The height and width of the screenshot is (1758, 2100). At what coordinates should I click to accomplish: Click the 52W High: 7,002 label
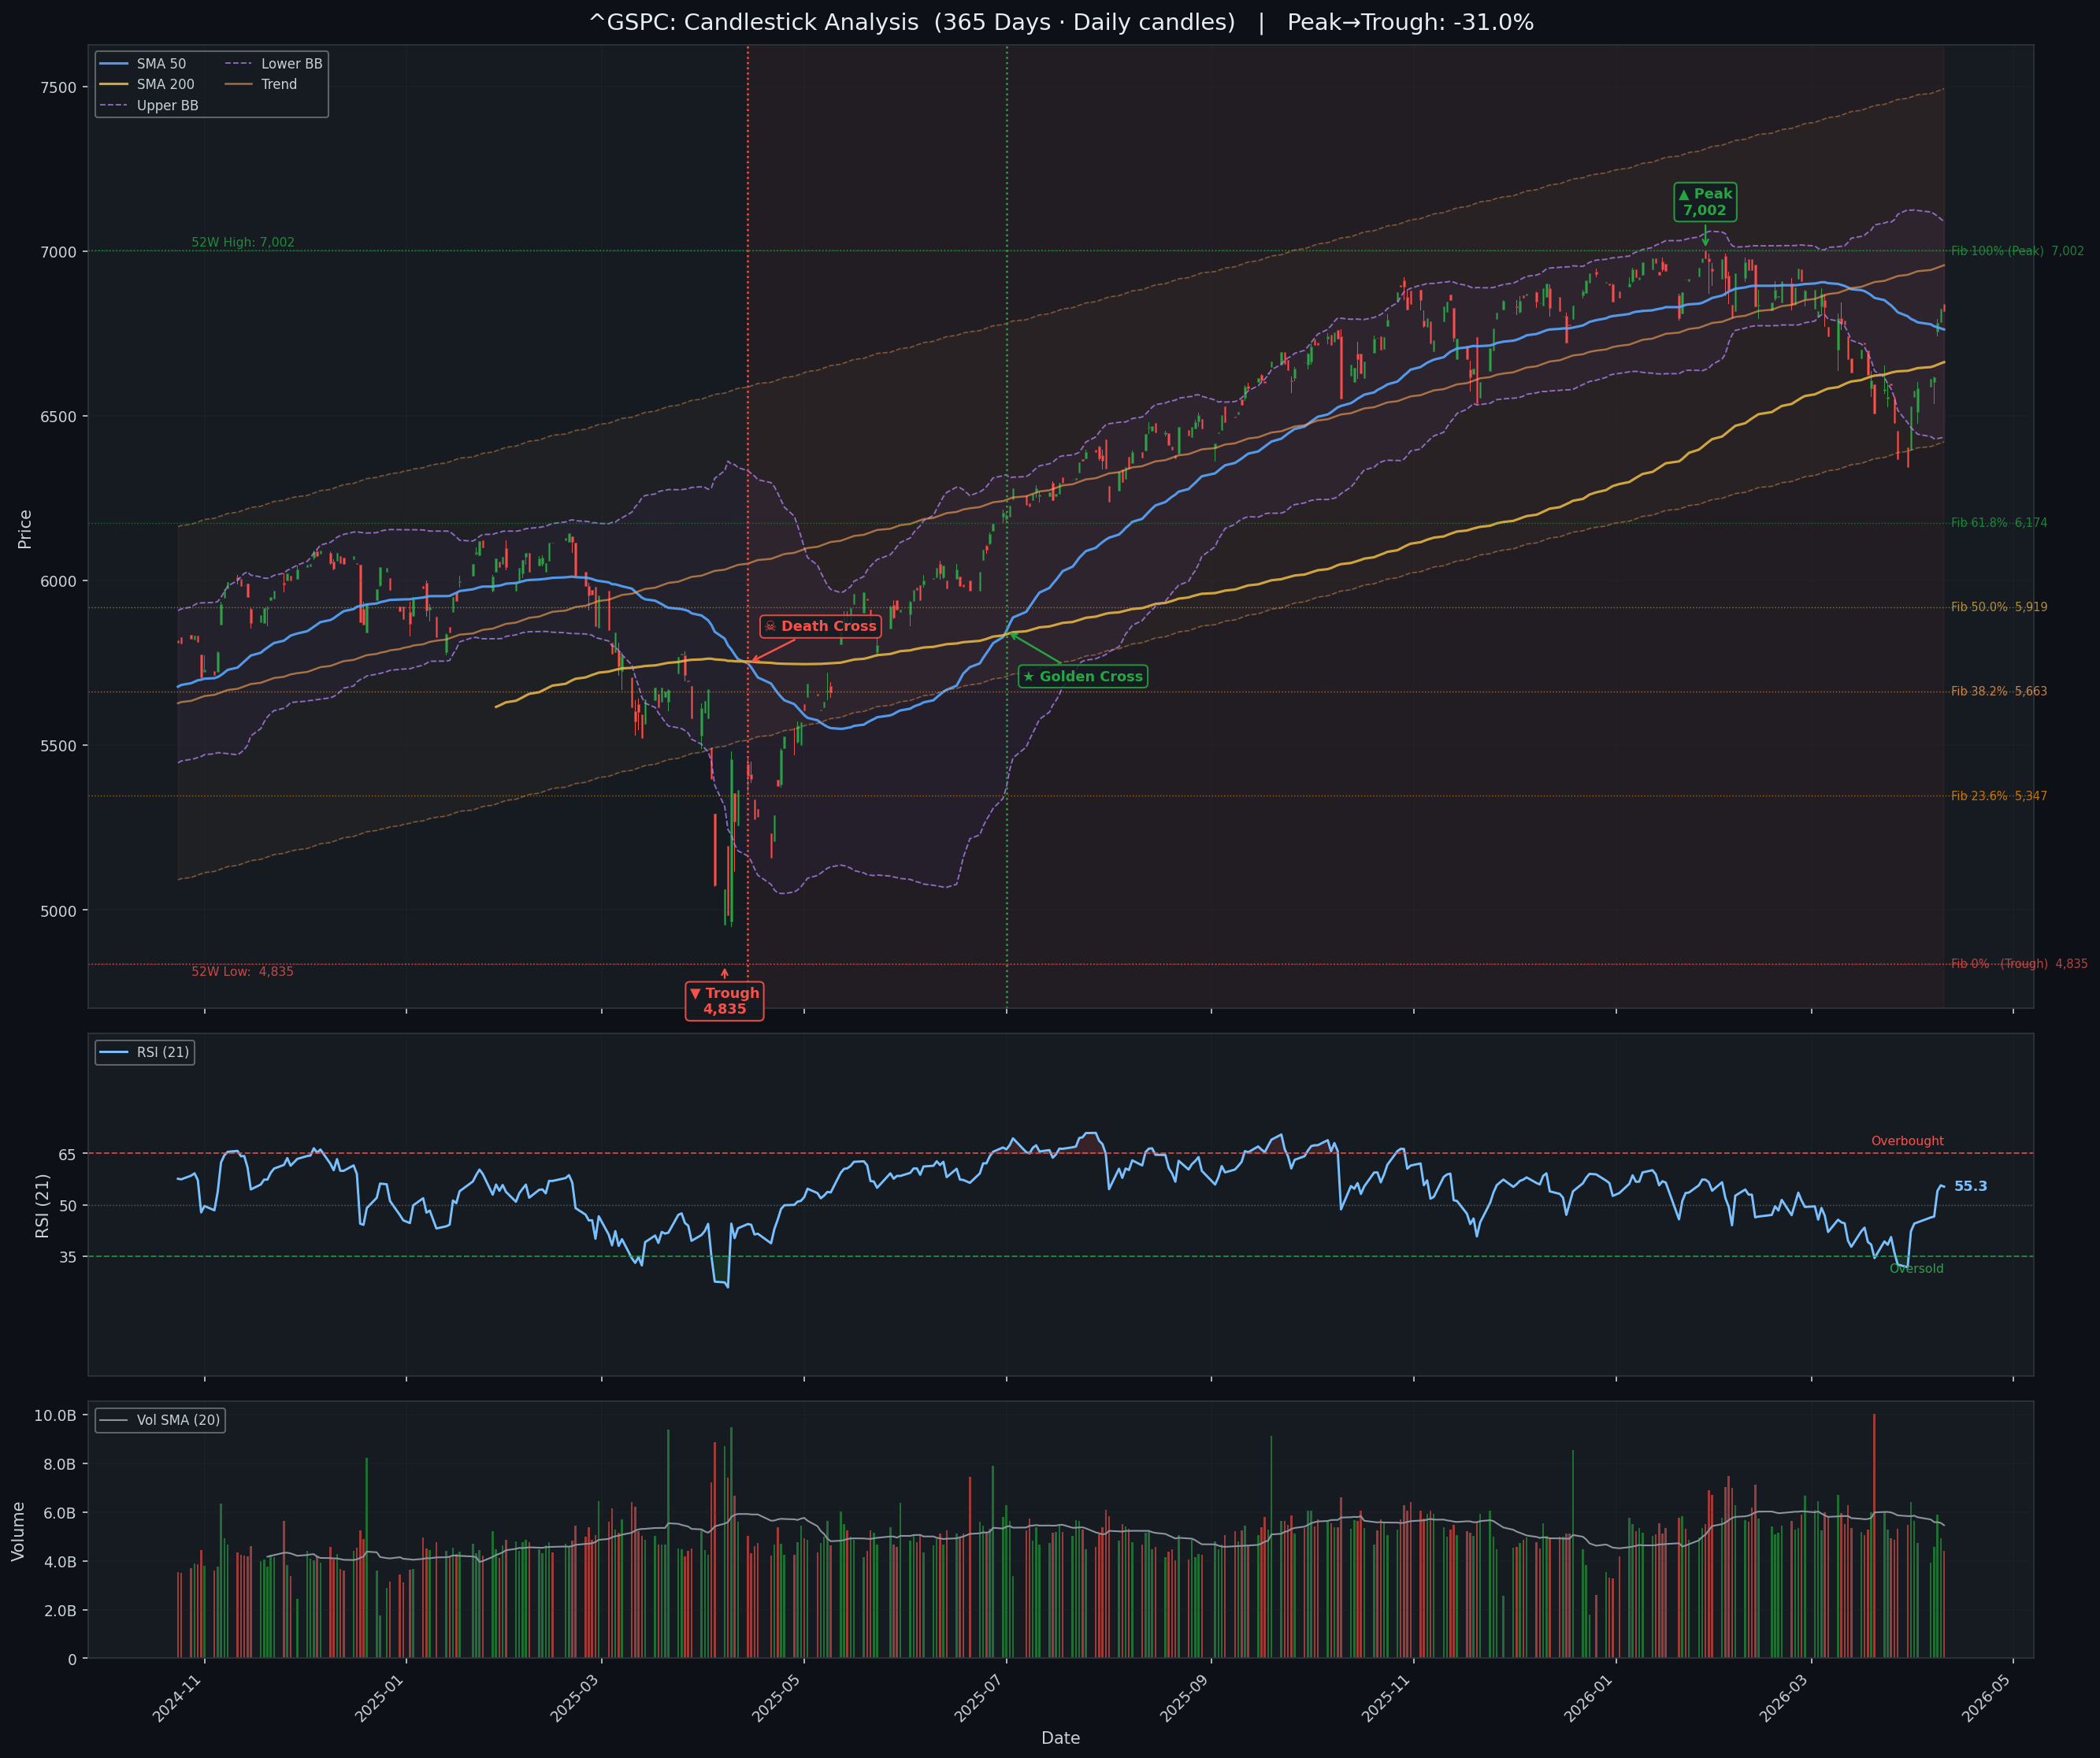point(242,242)
